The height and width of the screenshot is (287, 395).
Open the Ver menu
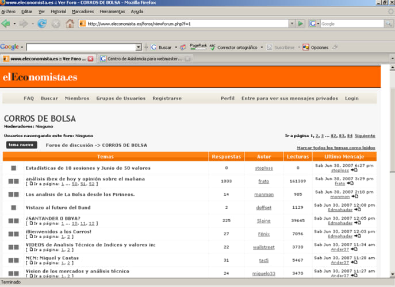point(41,11)
